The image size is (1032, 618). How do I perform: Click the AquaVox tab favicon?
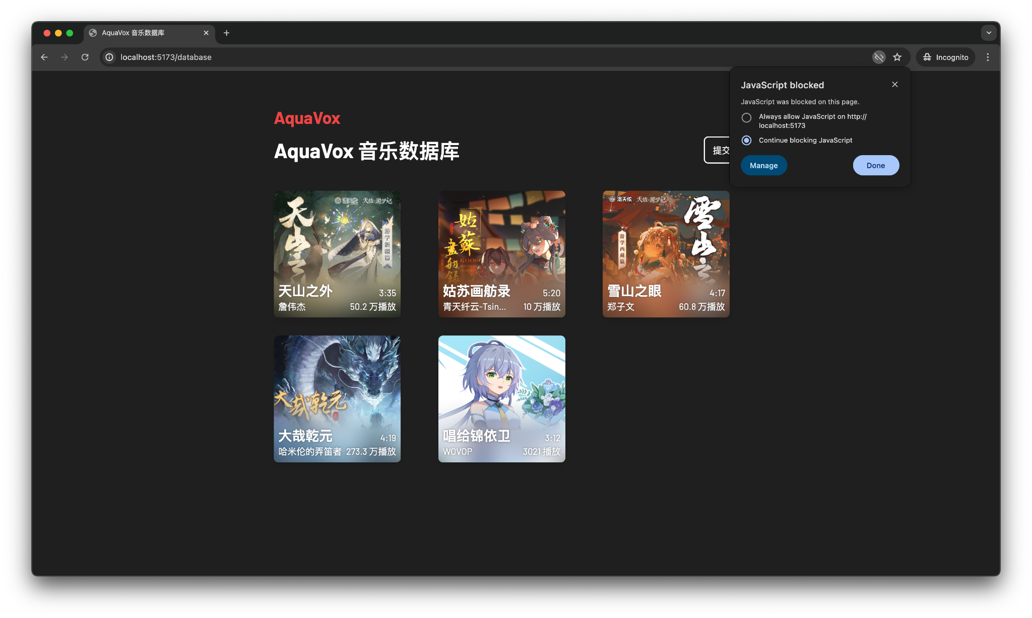coord(92,33)
